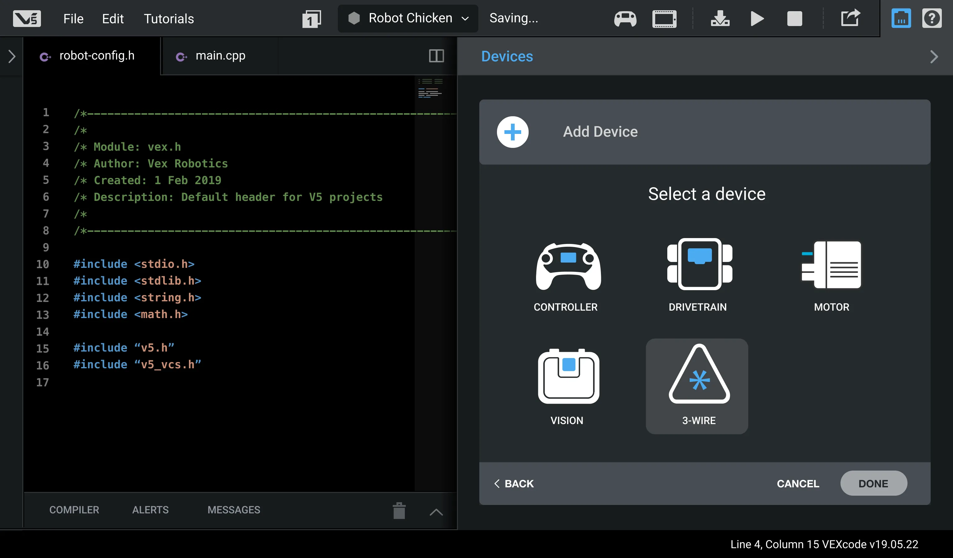Image resolution: width=953 pixels, height=558 pixels.
Task: Open the Tutorials menu
Action: coord(169,19)
